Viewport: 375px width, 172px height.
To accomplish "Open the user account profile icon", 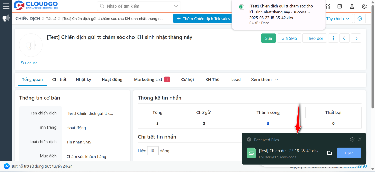I will coord(352,6).
